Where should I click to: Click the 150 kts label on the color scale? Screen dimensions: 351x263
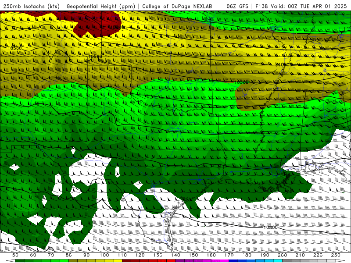click(193, 255)
